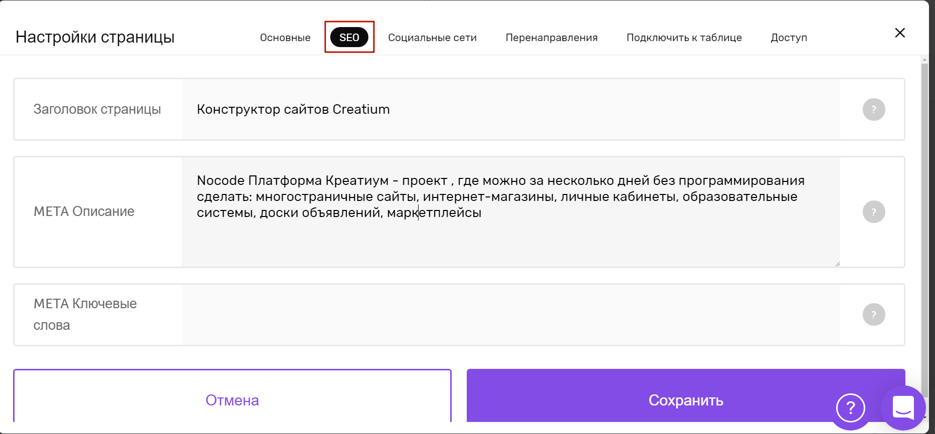This screenshot has width=935, height=434.
Task: Open help for META Описание field
Action: tap(874, 211)
